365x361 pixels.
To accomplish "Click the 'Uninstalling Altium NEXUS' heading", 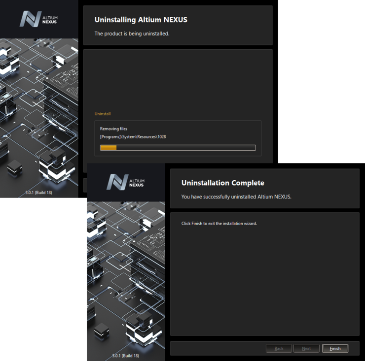I will pyautogui.click(x=141, y=20).
